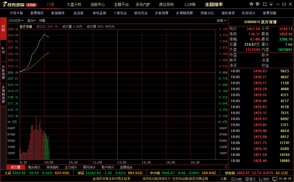Open the 日期 calendar icon in status bar
Viewport: 294px width, 182px height.
233,179
